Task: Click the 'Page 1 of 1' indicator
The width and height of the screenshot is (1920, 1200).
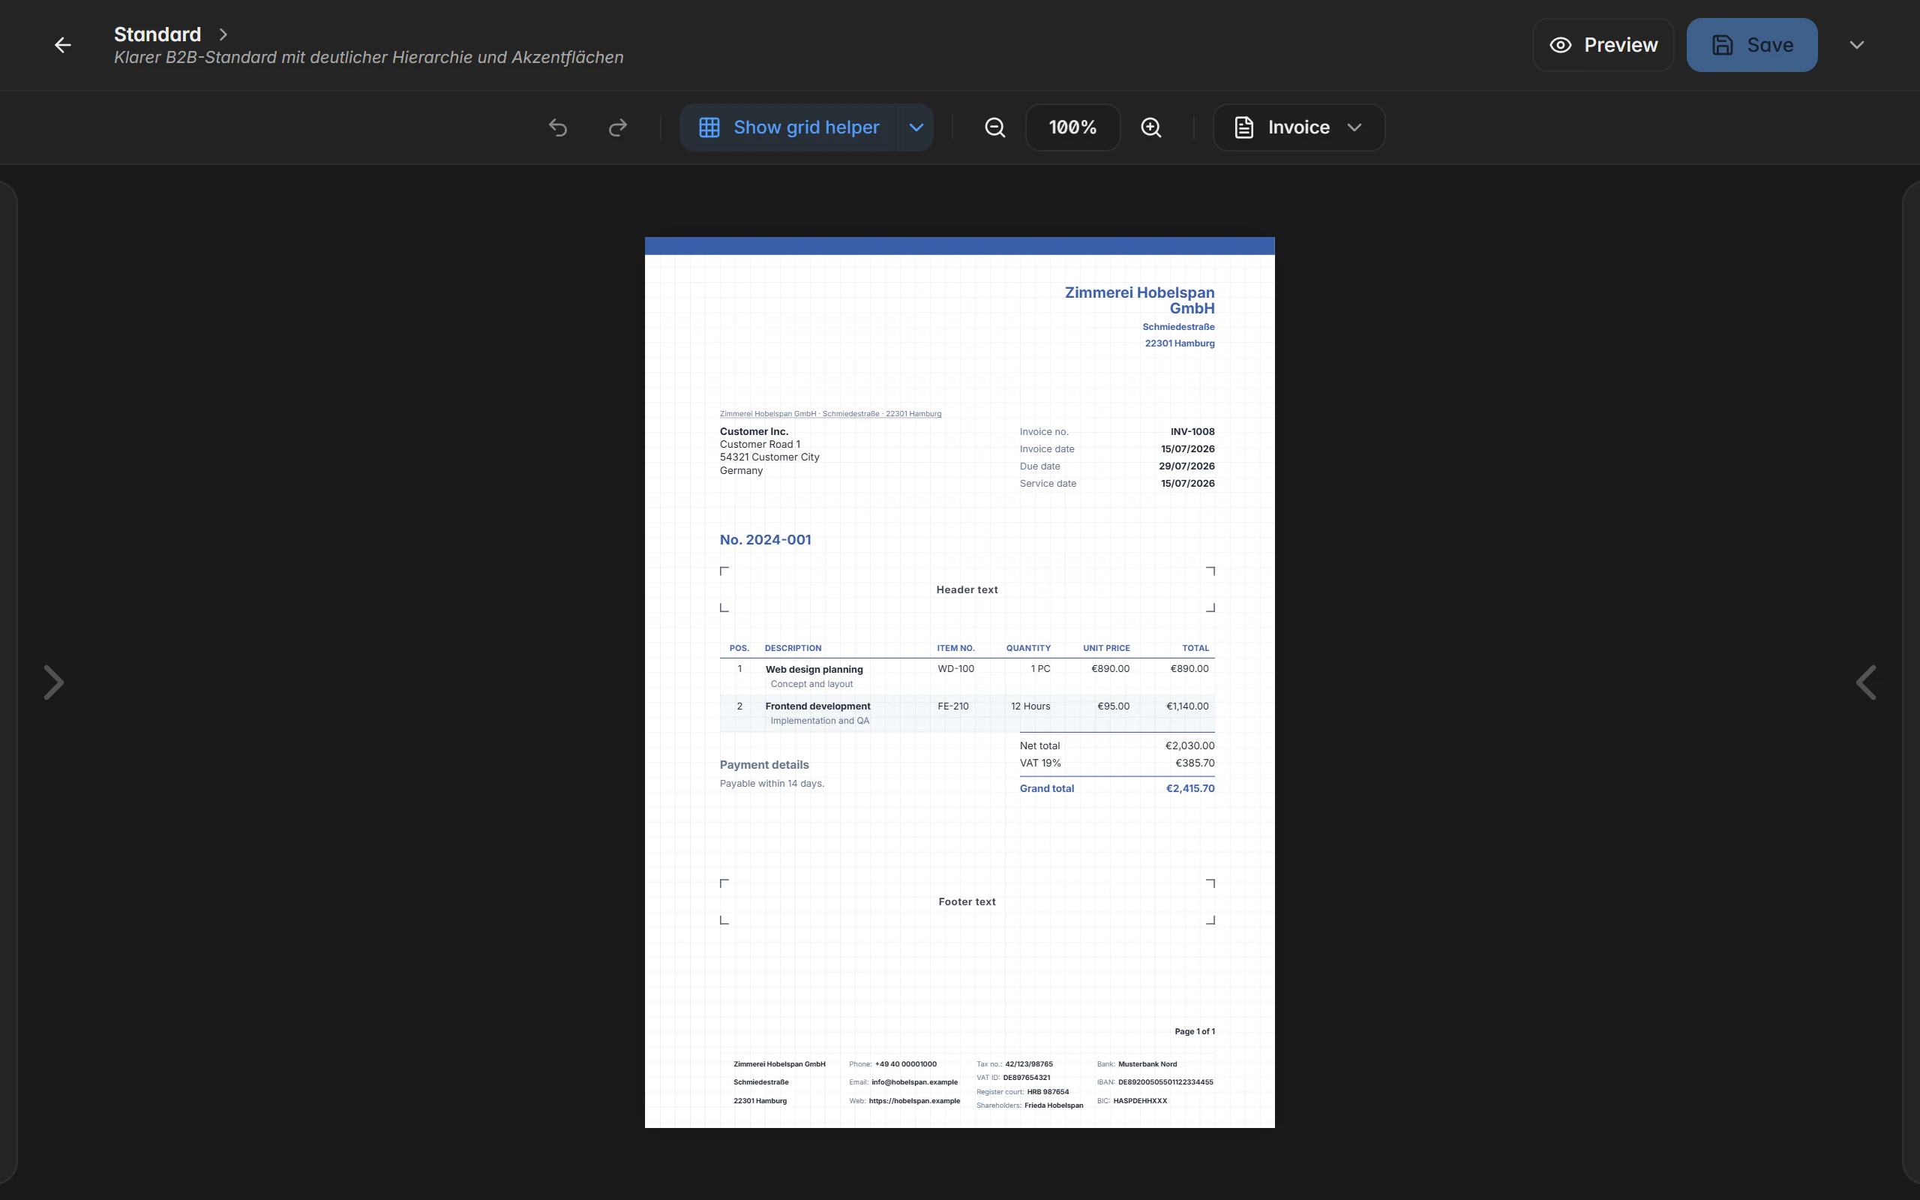Action: [x=1194, y=1031]
